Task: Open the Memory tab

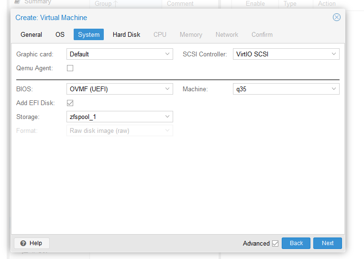Action: click(191, 34)
